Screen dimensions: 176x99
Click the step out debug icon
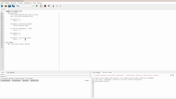[61, 6]
